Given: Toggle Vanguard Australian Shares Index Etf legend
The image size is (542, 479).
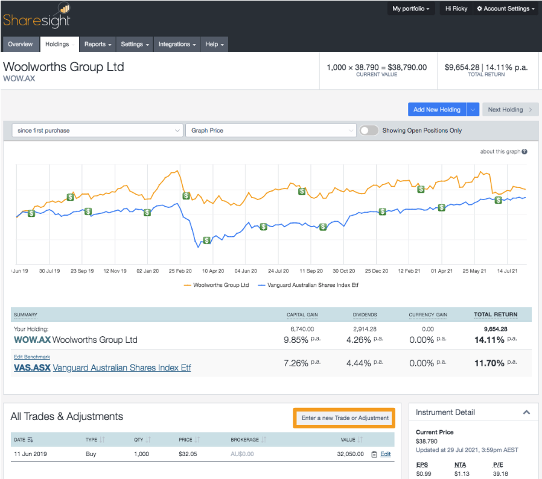Looking at the screenshot, I should pos(308,285).
